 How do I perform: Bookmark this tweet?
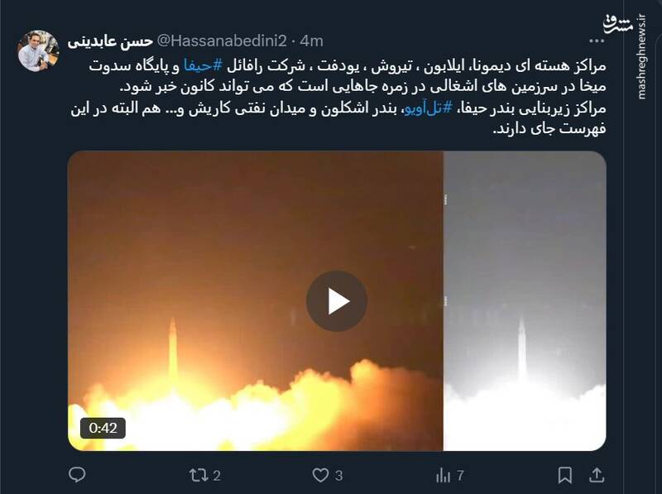pos(564,476)
